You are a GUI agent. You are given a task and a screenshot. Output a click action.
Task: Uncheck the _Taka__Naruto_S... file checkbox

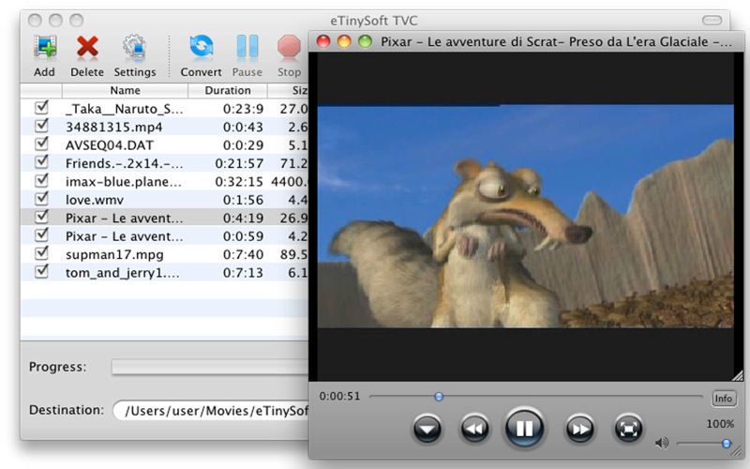point(41,107)
